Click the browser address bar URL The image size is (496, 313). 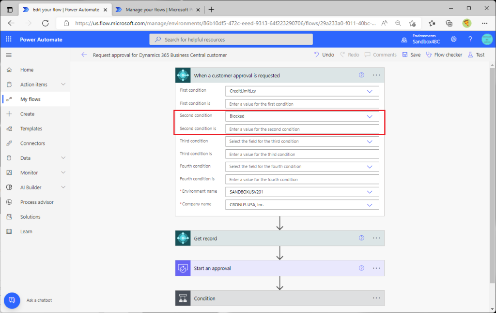(x=225, y=23)
